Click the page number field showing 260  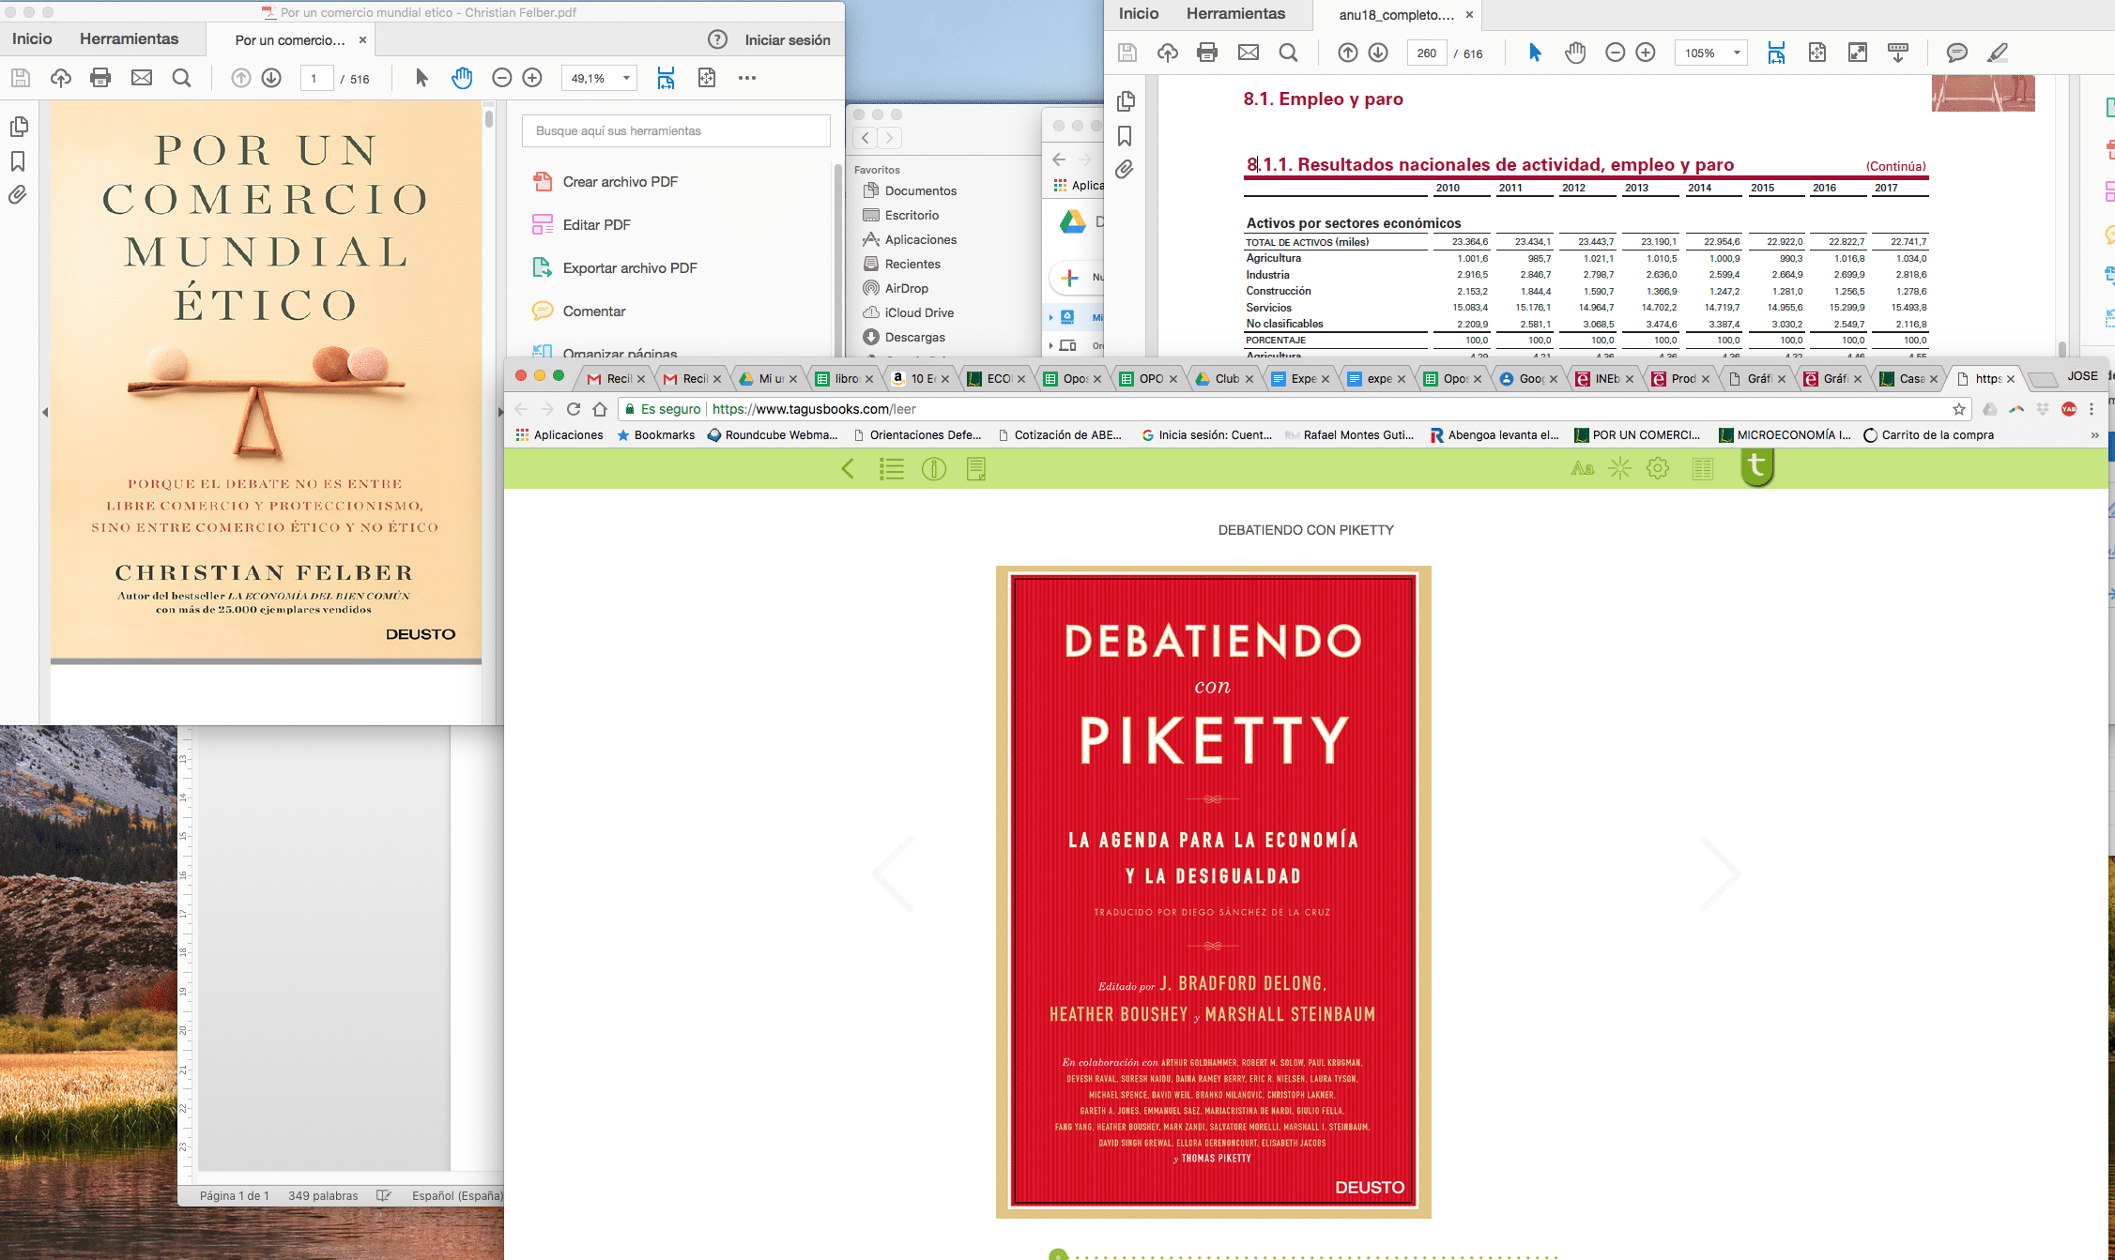1426,53
